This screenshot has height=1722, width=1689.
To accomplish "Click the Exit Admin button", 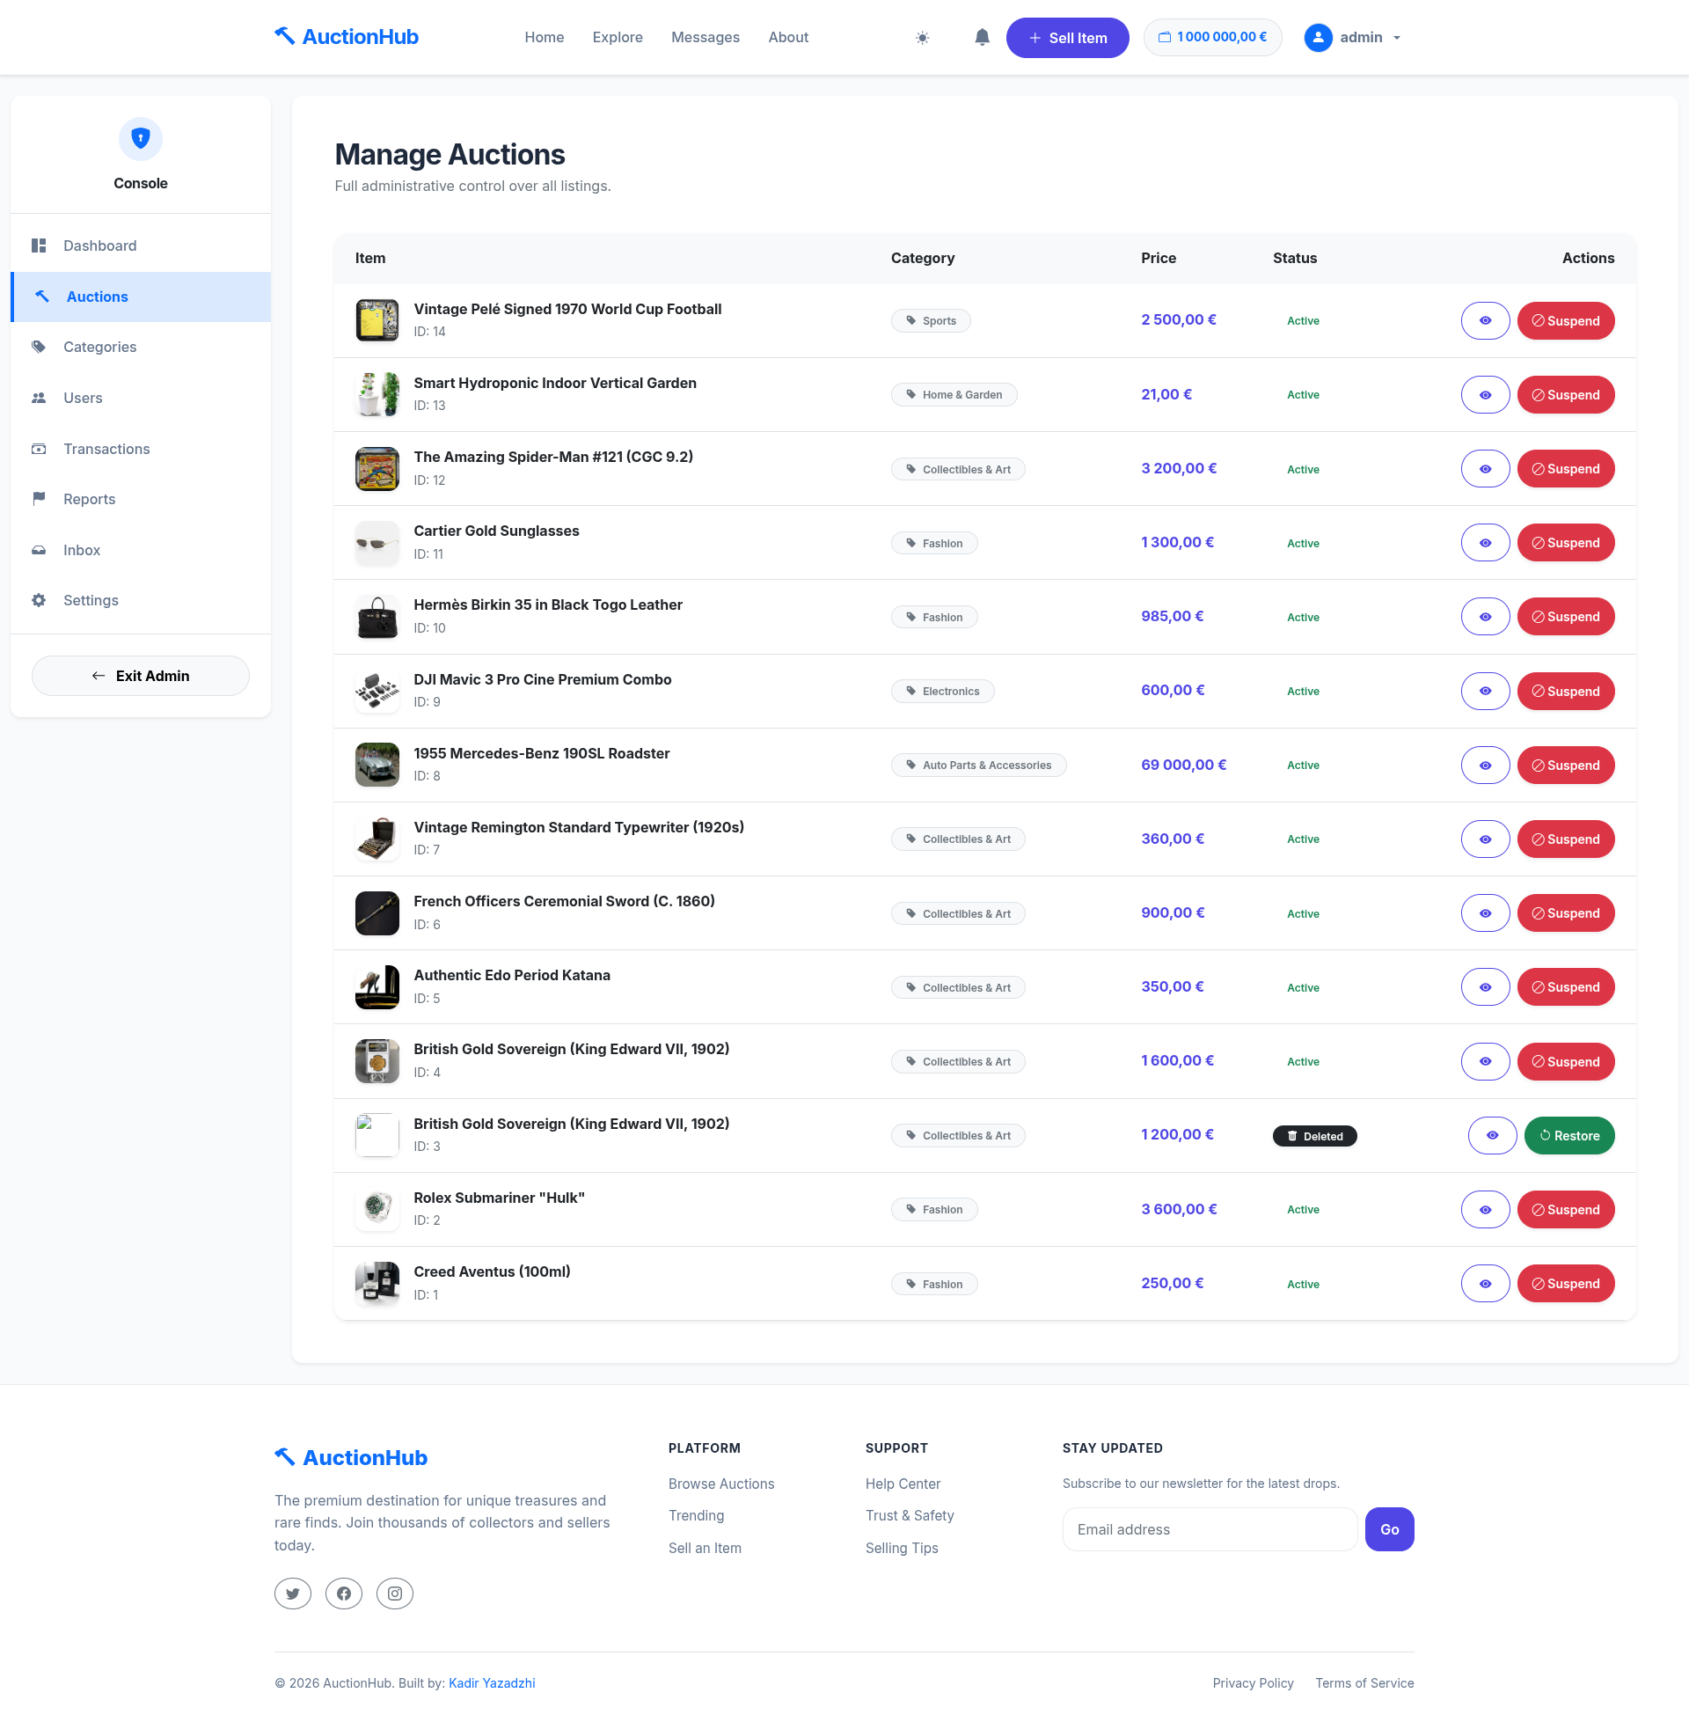I will point(140,676).
